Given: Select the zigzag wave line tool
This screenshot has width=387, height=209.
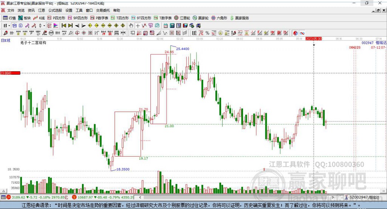Looking at the screenshot, I should point(165,33).
